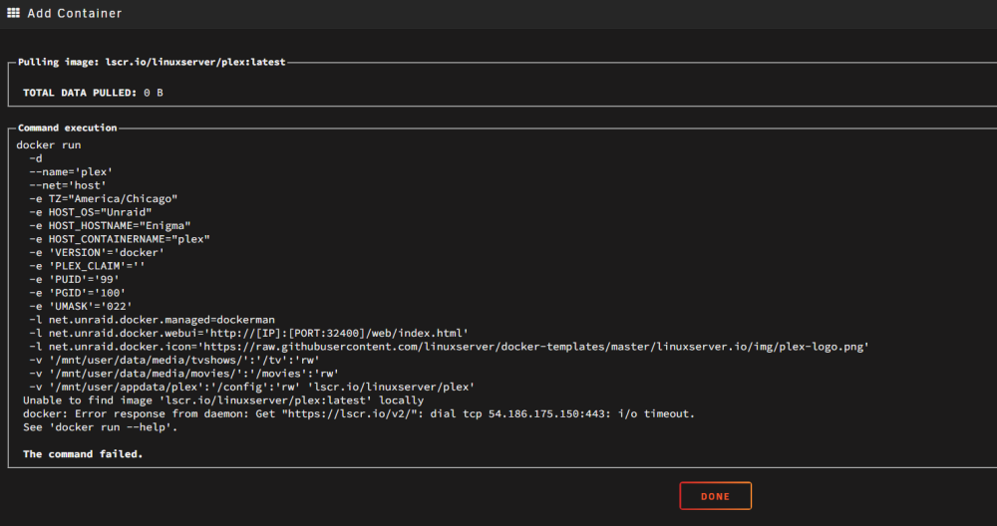997x526 pixels.
Task: Click the --name='plex' line
Action: (x=71, y=171)
